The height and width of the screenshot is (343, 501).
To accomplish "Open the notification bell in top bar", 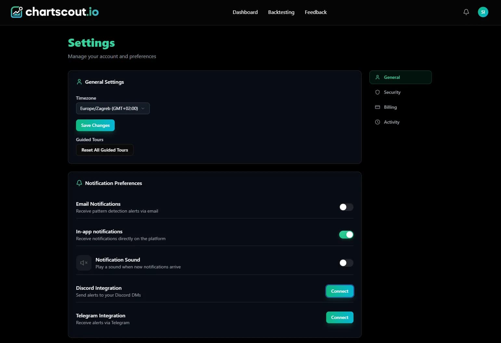I will point(466,12).
